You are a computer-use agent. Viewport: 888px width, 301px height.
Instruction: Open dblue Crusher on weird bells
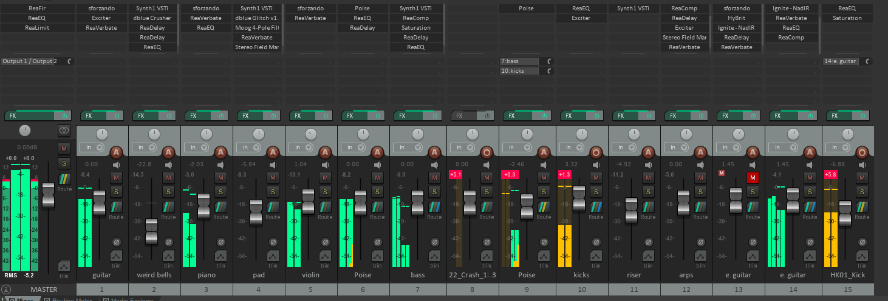point(152,18)
